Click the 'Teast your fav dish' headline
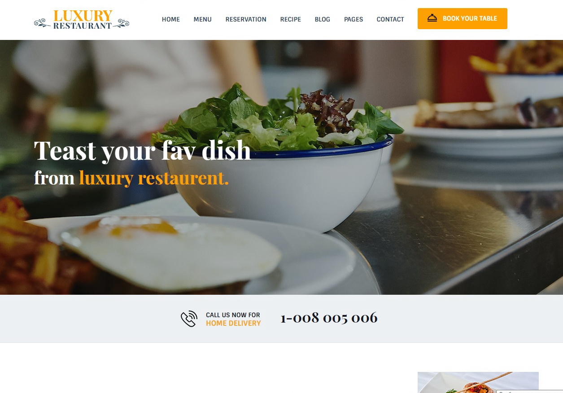This screenshot has height=393, width=563. (143, 150)
